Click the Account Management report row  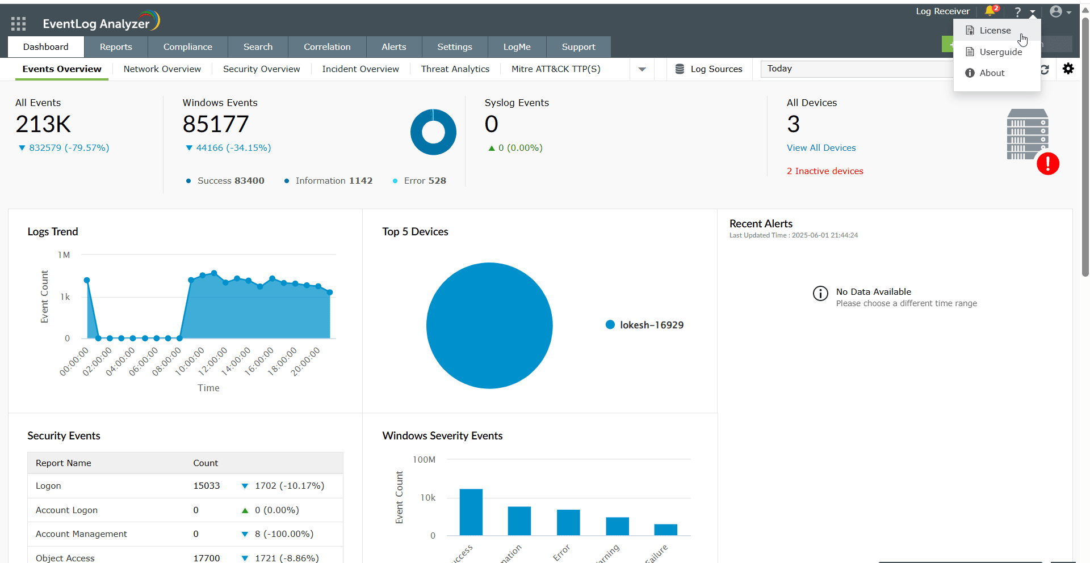click(x=185, y=534)
